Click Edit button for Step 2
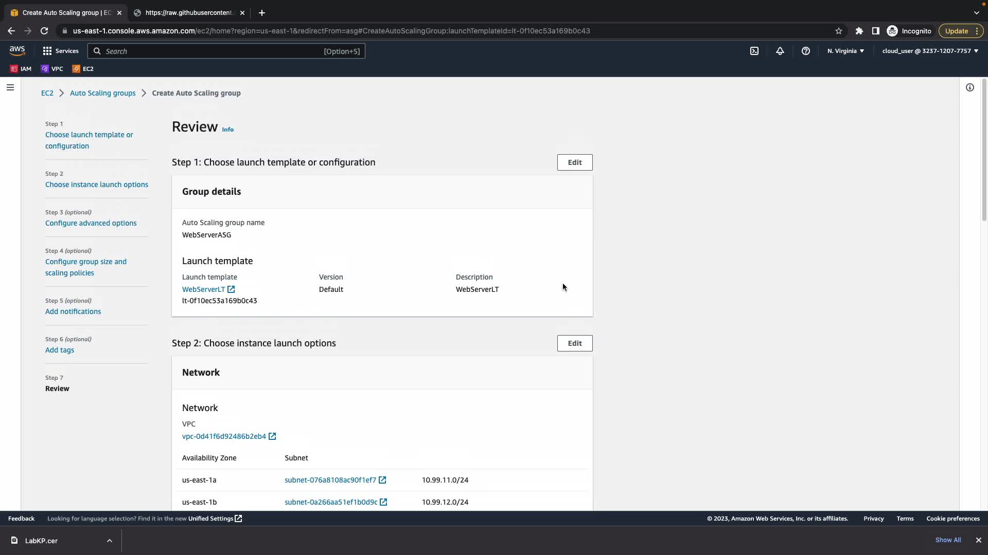Image resolution: width=988 pixels, height=555 pixels. coord(575,343)
